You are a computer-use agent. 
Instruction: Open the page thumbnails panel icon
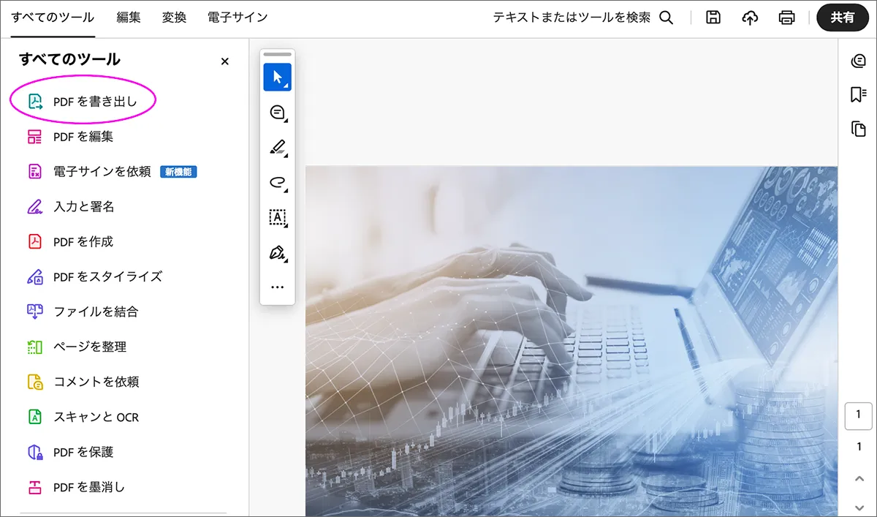pos(858,129)
